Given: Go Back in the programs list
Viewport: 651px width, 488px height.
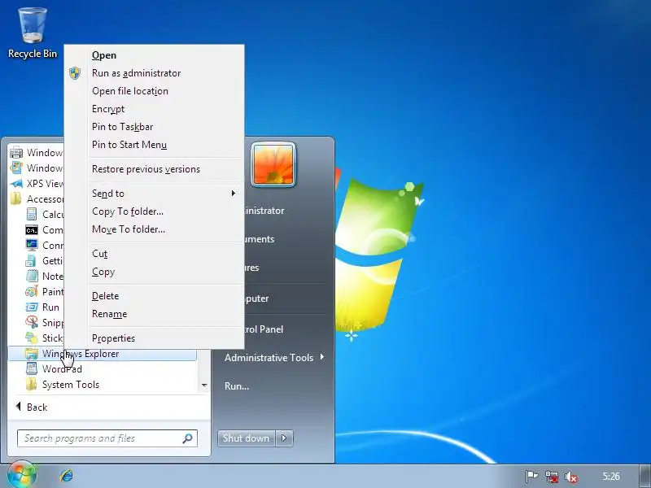Looking at the screenshot, I should (x=32, y=407).
